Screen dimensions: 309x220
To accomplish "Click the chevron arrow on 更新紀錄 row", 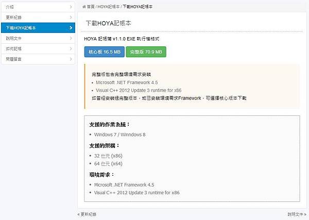I will pyautogui.click(x=71, y=18).
